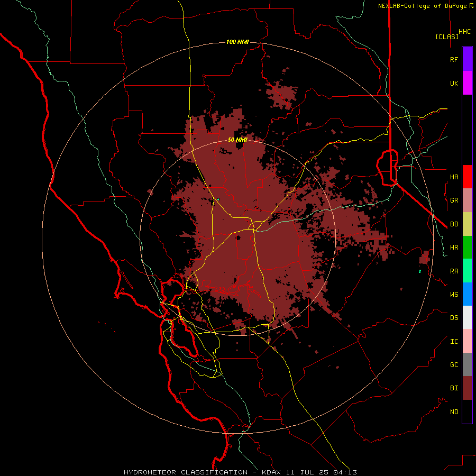The image size is (476, 476).
Task: Click the HA red legend swatch
Action: pos(467,177)
